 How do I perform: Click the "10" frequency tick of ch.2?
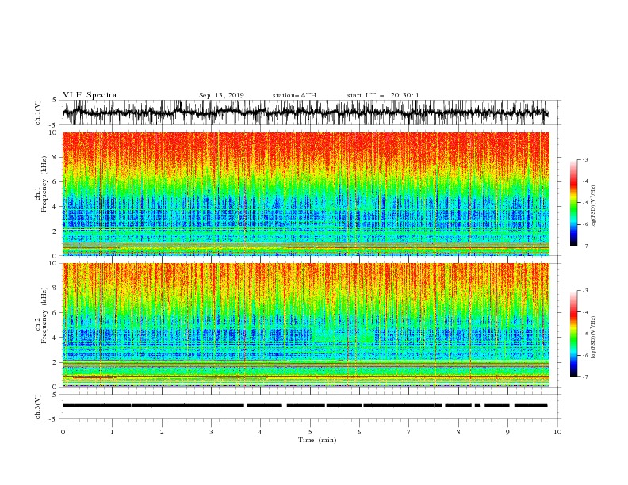click(53, 263)
